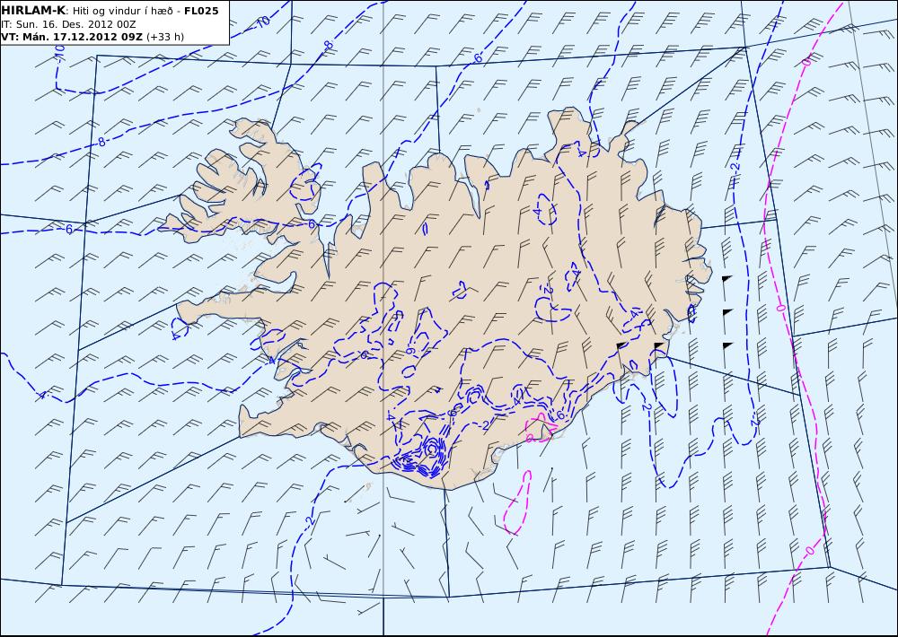898x637 pixels.
Task: Click the topmost magenta "0" isotherm label
Action: pos(807,61)
